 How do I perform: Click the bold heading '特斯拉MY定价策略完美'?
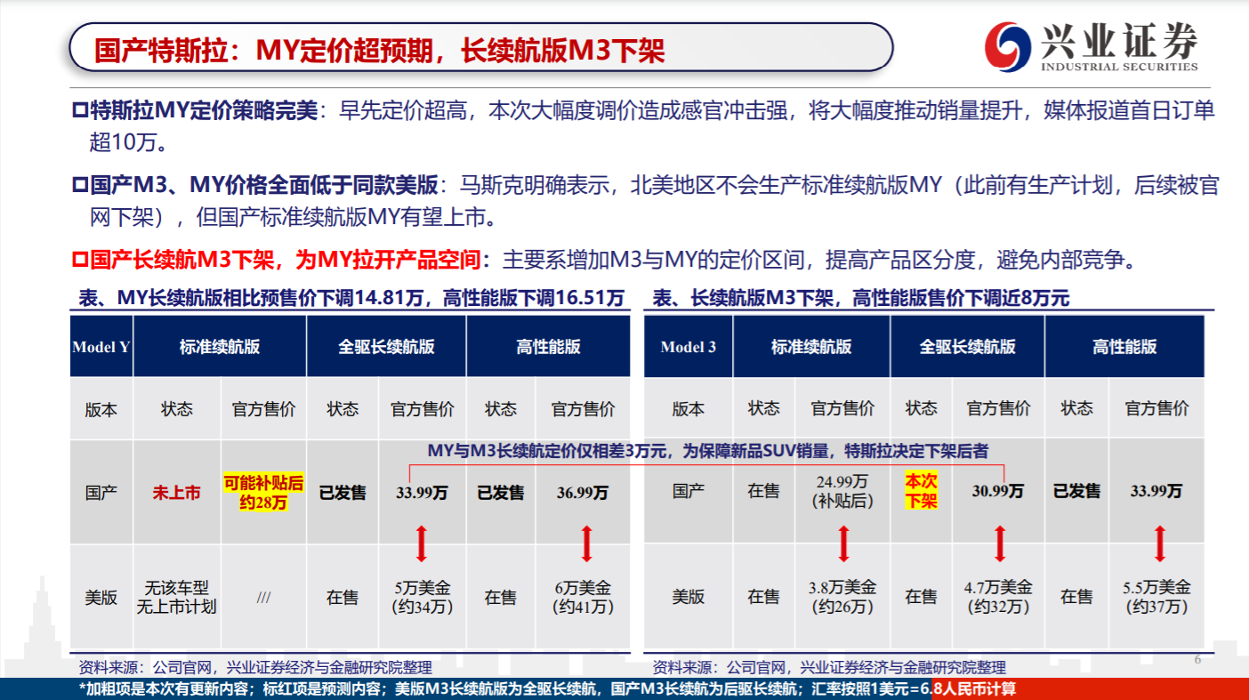pyautogui.click(x=202, y=111)
